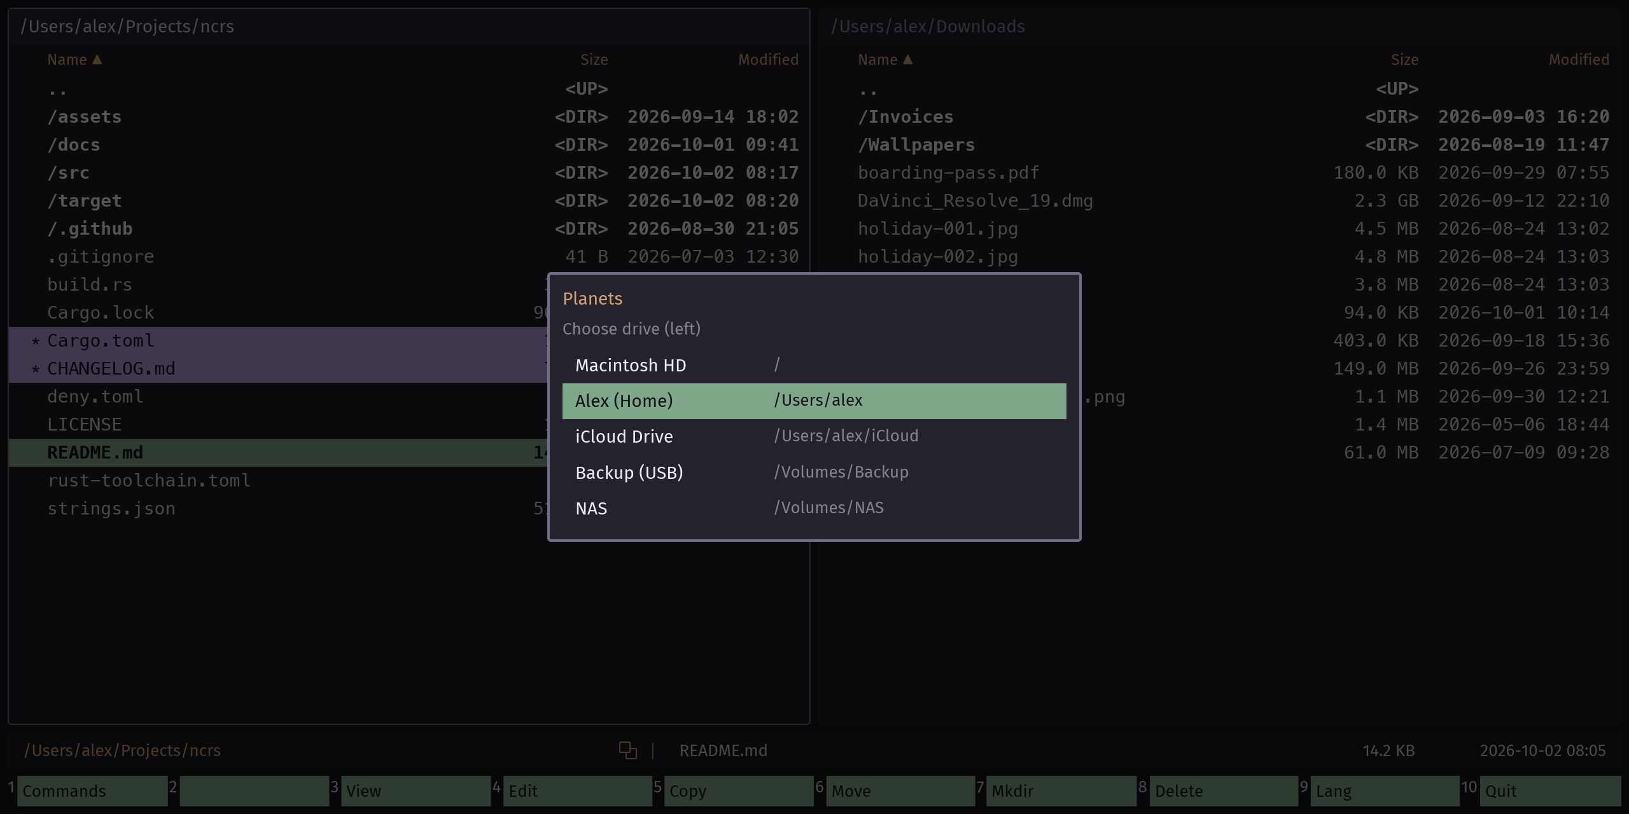
Task: Click the Name sort arrow in Downloads panel
Action: coord(908,60)
